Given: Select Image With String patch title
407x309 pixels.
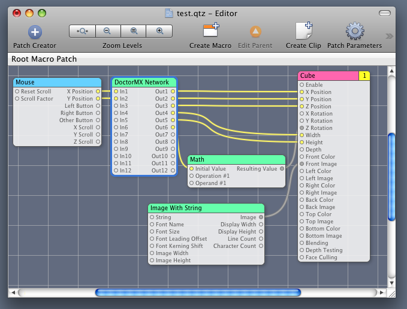Looking at the screenshot, I should [206, 208].
